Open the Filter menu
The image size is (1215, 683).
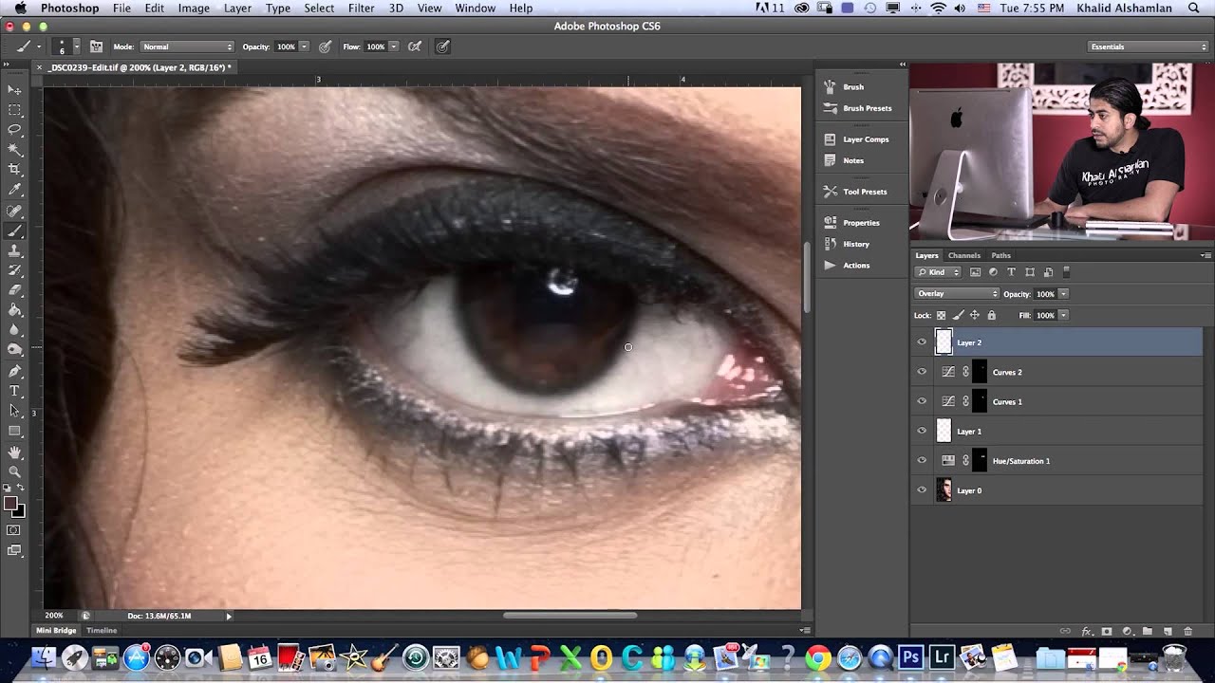[x=361, y=9]
